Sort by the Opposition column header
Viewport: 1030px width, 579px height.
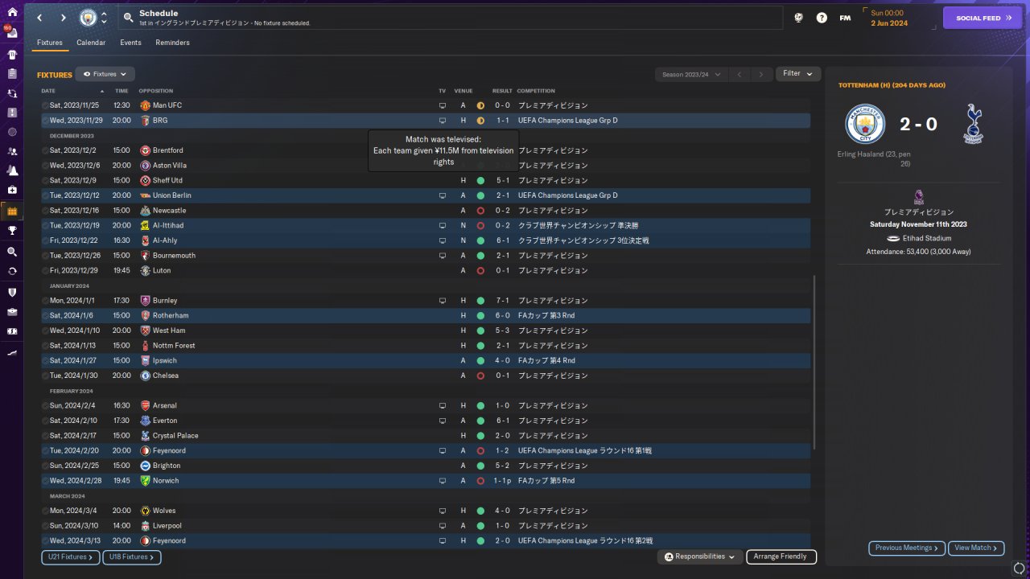pos(156,91)
